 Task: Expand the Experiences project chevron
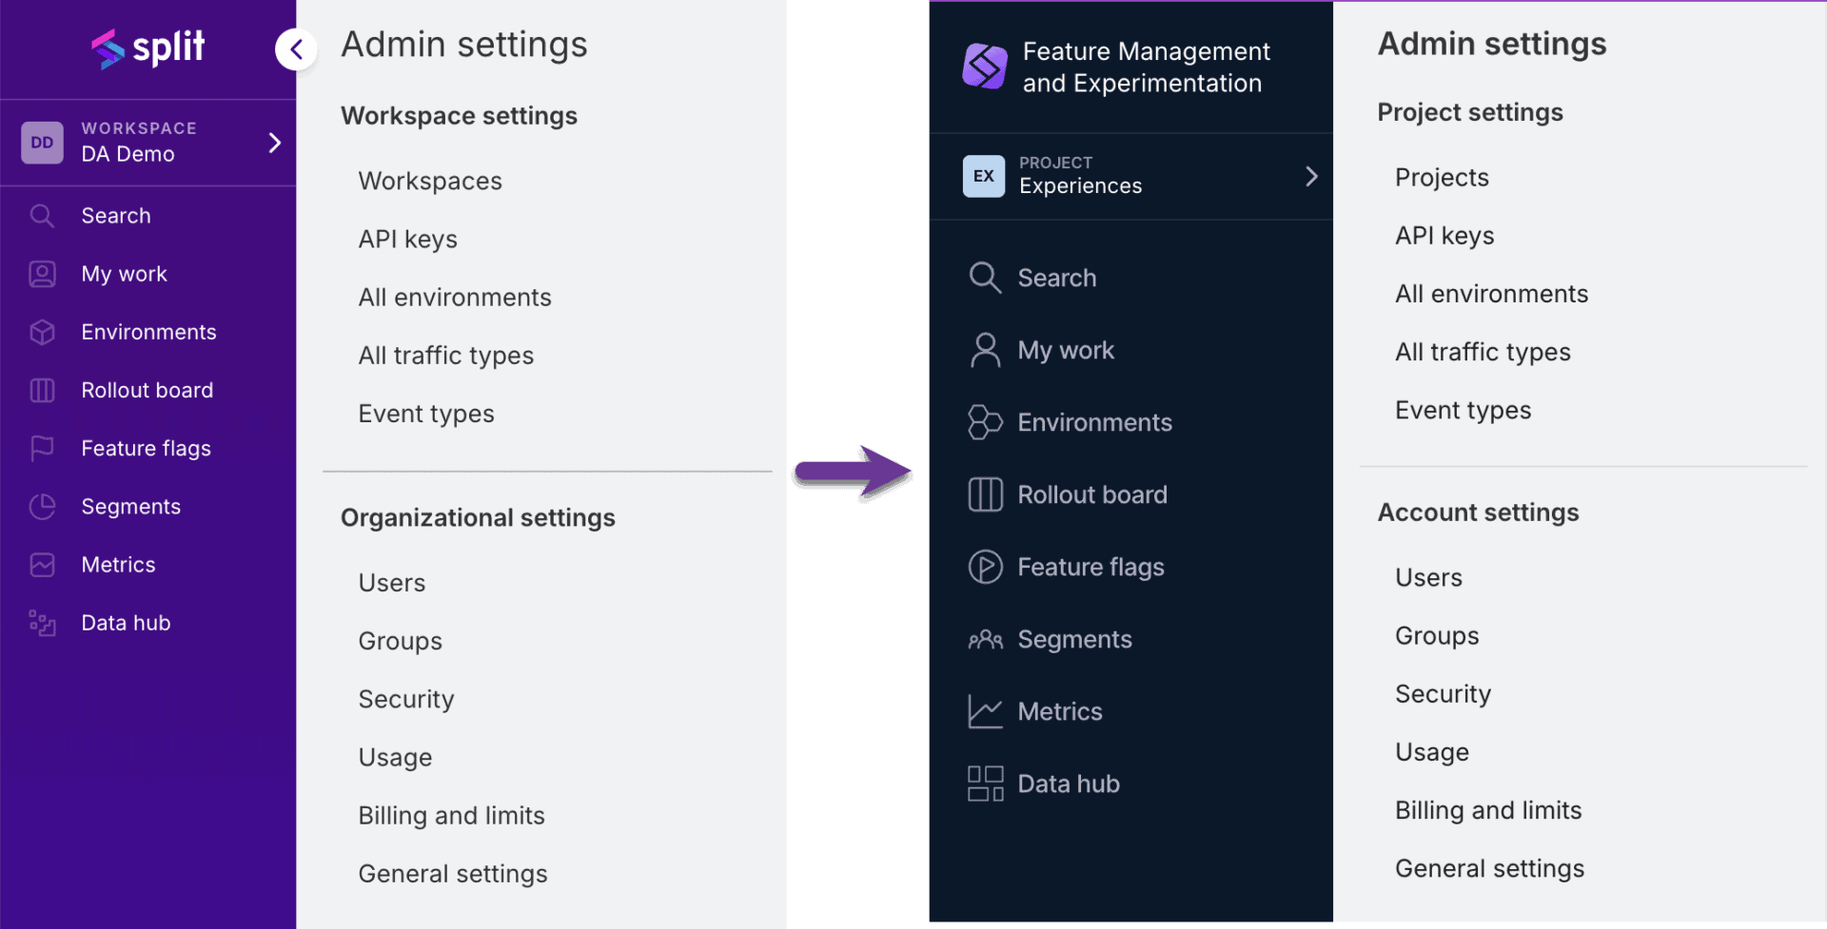(x=1310, y=176)
